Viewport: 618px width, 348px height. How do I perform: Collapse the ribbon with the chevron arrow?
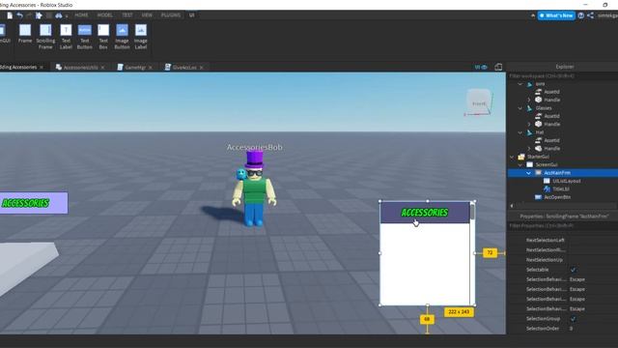(533, 15)
